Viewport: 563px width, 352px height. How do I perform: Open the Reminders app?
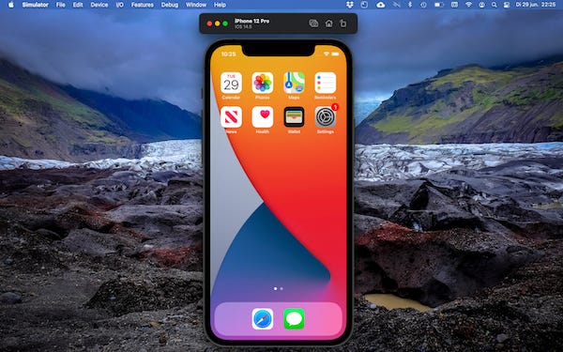coord(326,83)
